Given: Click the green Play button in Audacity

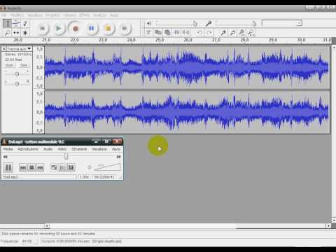Looking at the screenshot, I should pos(59,29).
